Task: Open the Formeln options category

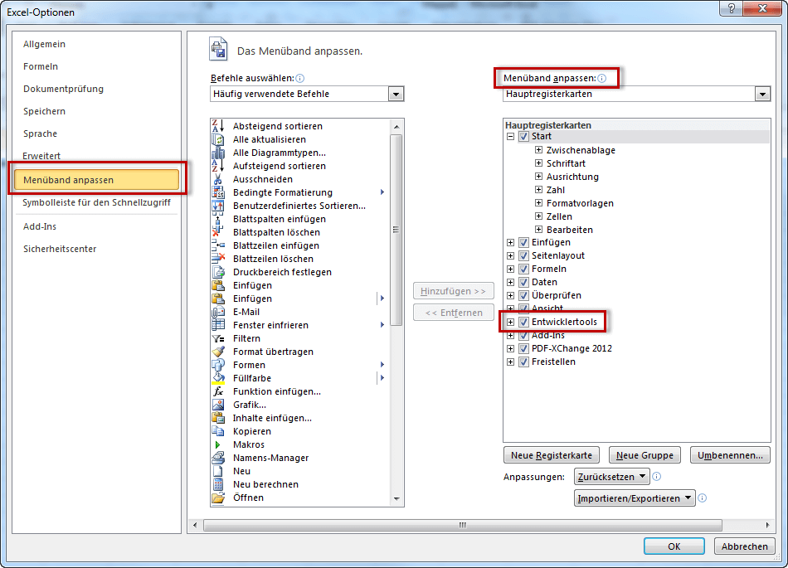Action: (41, 66)
